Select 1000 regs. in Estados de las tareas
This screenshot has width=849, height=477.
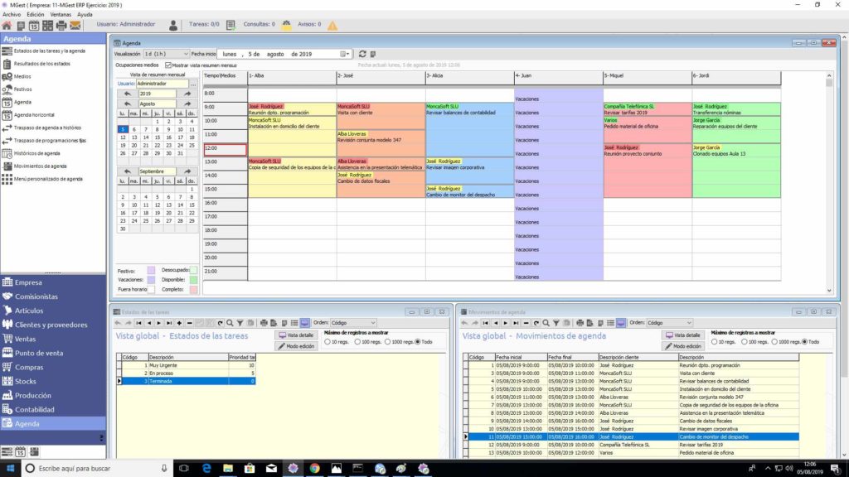point(388,342)
